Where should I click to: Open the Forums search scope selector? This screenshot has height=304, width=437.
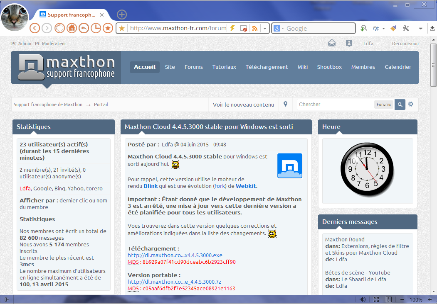click(x=384, y=105)
